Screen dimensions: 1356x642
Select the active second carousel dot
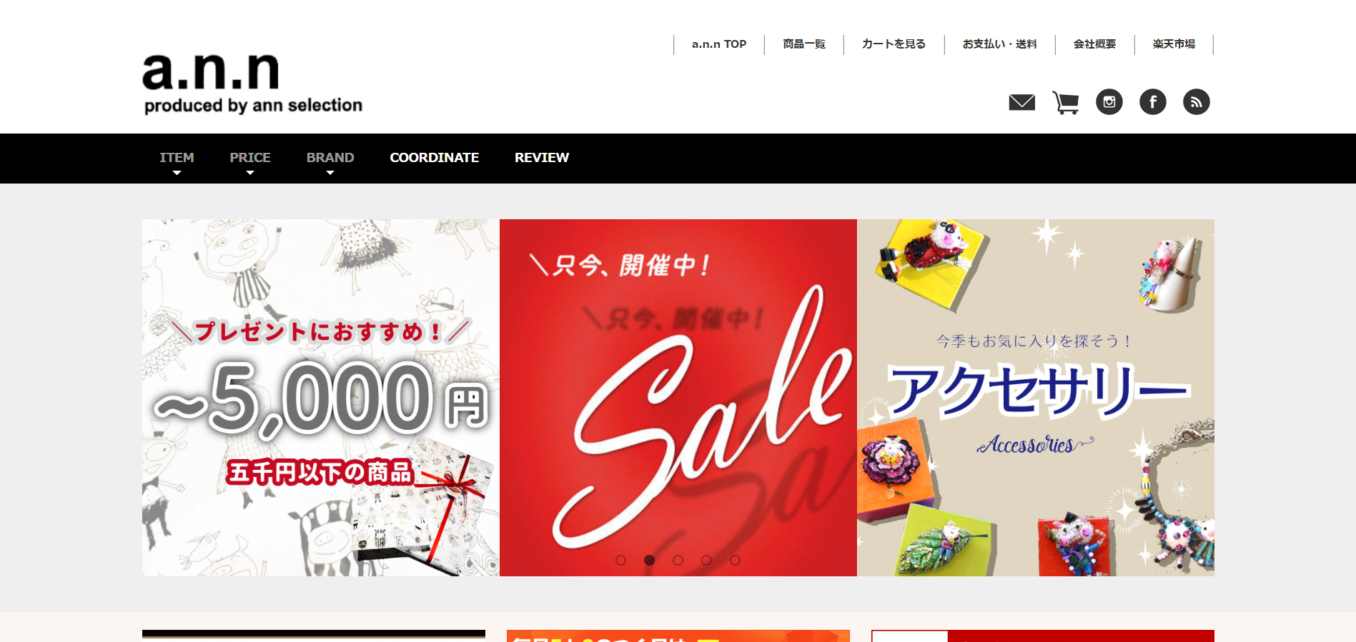tap(649, 560)
